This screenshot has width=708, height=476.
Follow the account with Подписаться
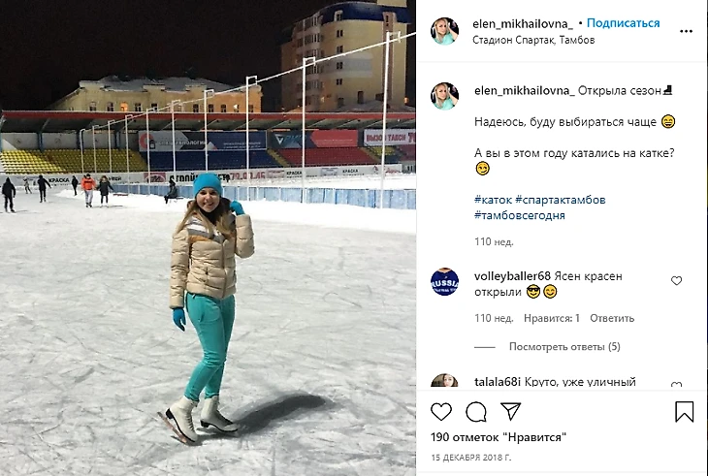[x=623, y=23]
